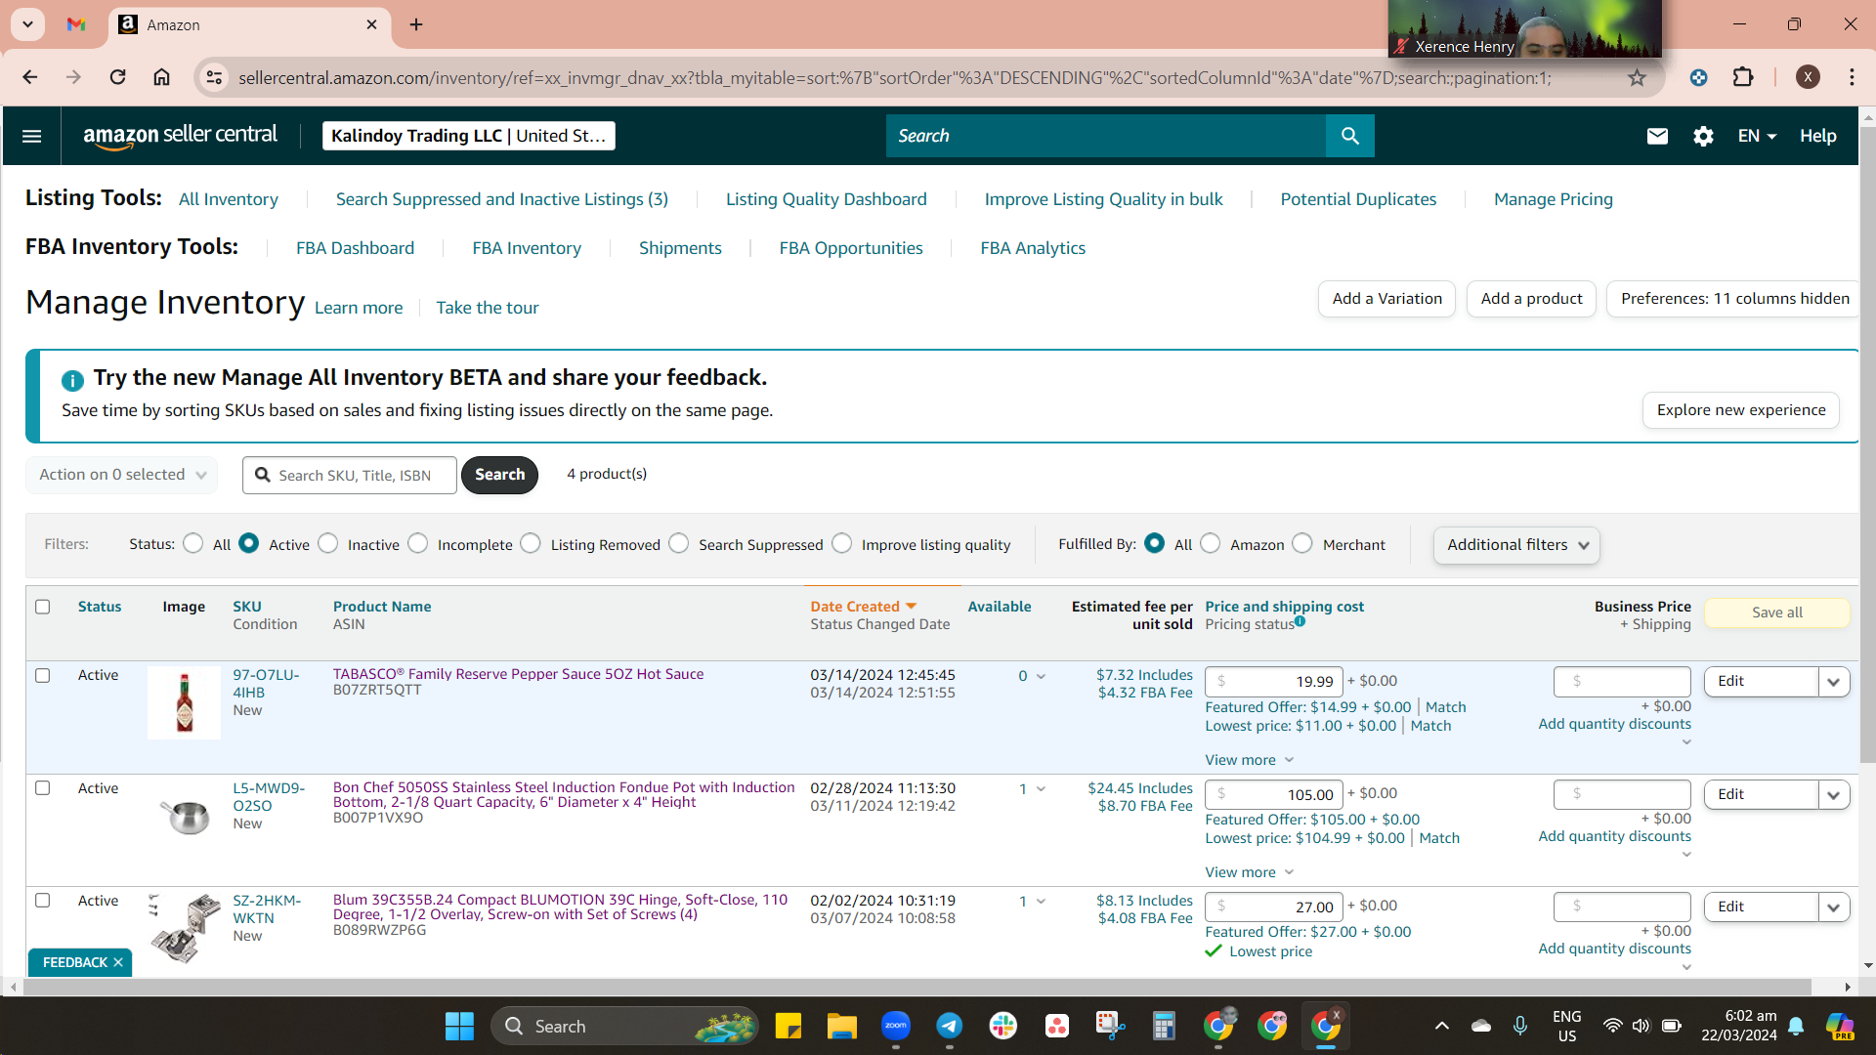Click the Add a Variation button
The image size is (1876, 1055).
pyautogui.click(x=1387, y=299)
